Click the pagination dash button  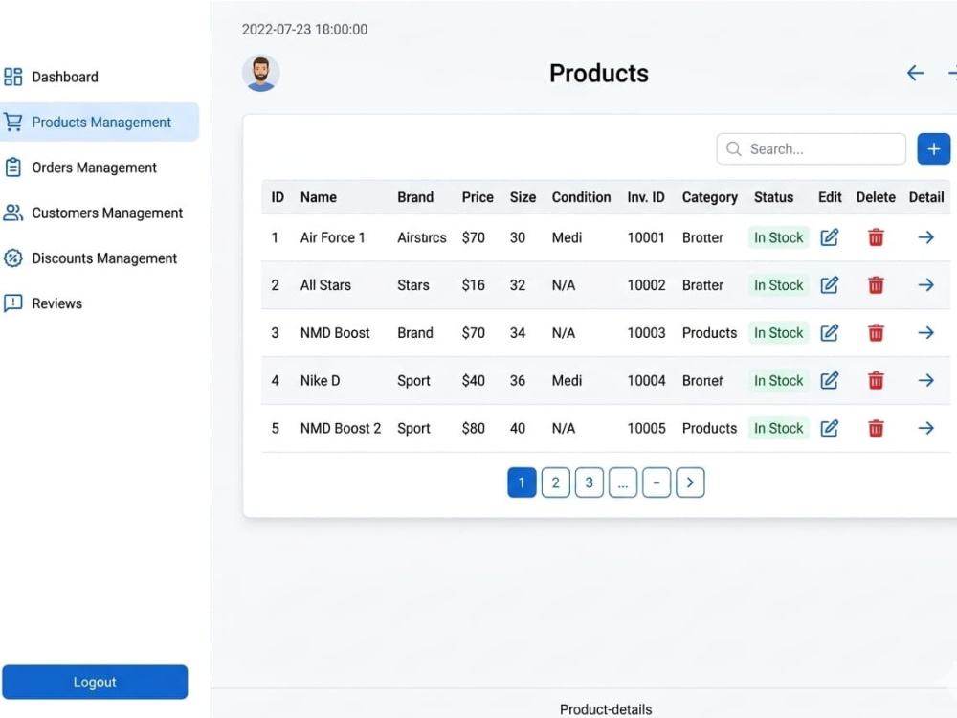[657, 482]
